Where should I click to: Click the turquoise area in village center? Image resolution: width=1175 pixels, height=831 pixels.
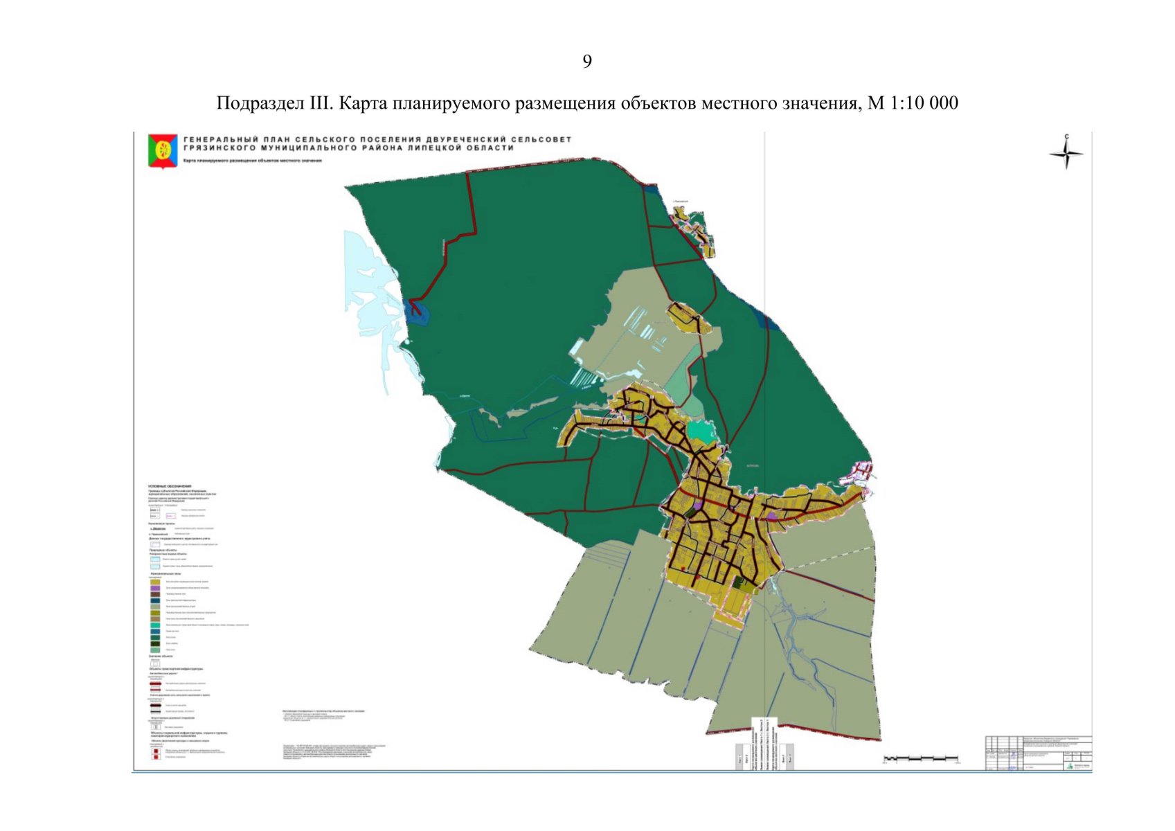point(701,431)
